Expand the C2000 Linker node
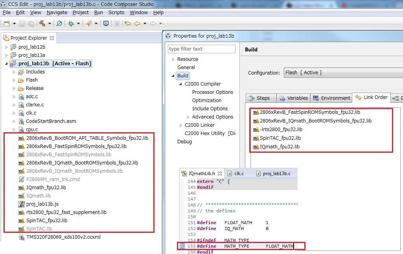This screenshot has width=403, height=254. click(x=180, y=126)
